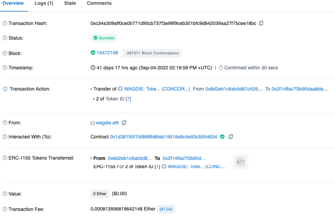Copy the transaction hash to clipboard

(261, 23)
